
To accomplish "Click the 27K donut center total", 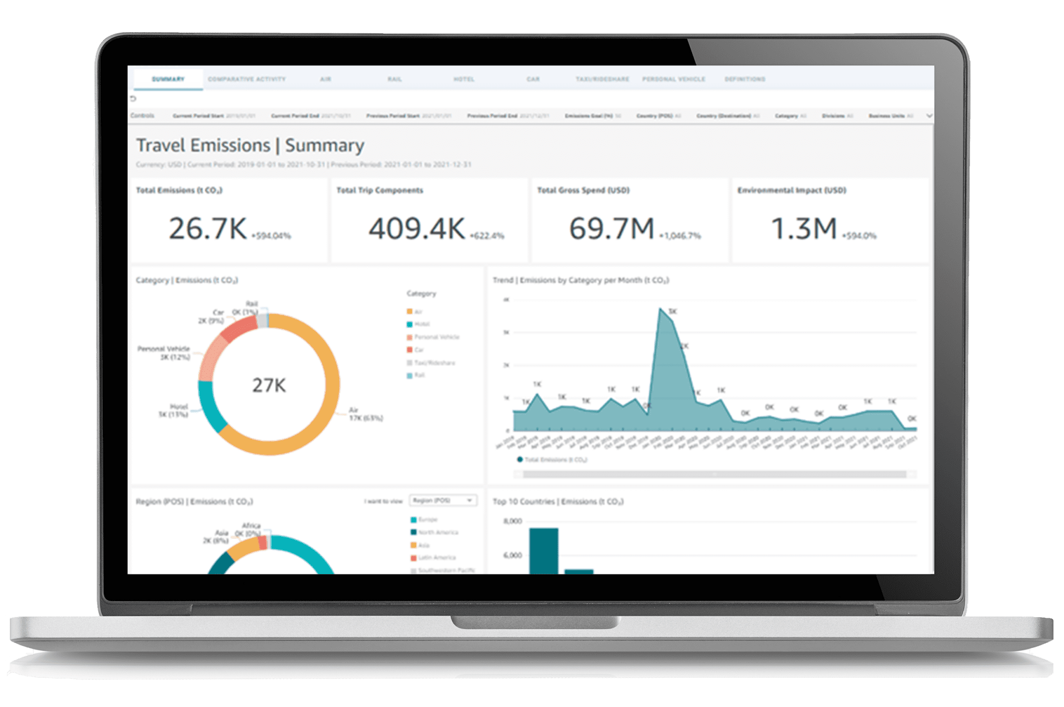I will coord(269,385).
